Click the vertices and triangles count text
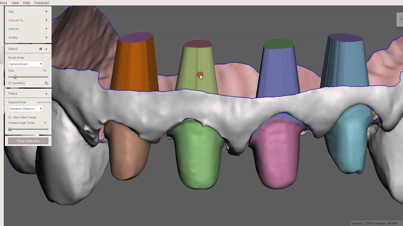This screenshot has width=403, height=226. (374, 223)
